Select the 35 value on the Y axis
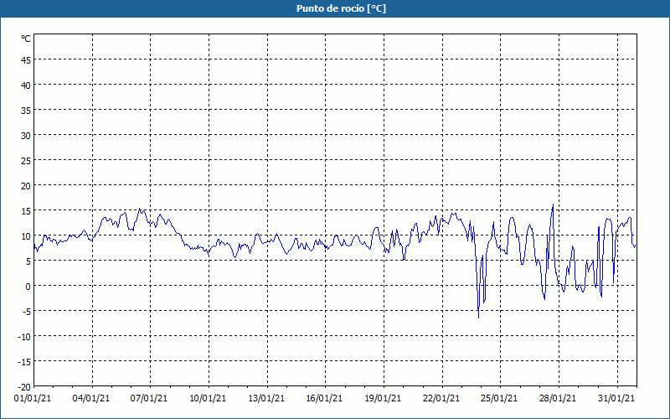Screen dimensions: 670x419 pyautogui.click(x=26, y=111)
